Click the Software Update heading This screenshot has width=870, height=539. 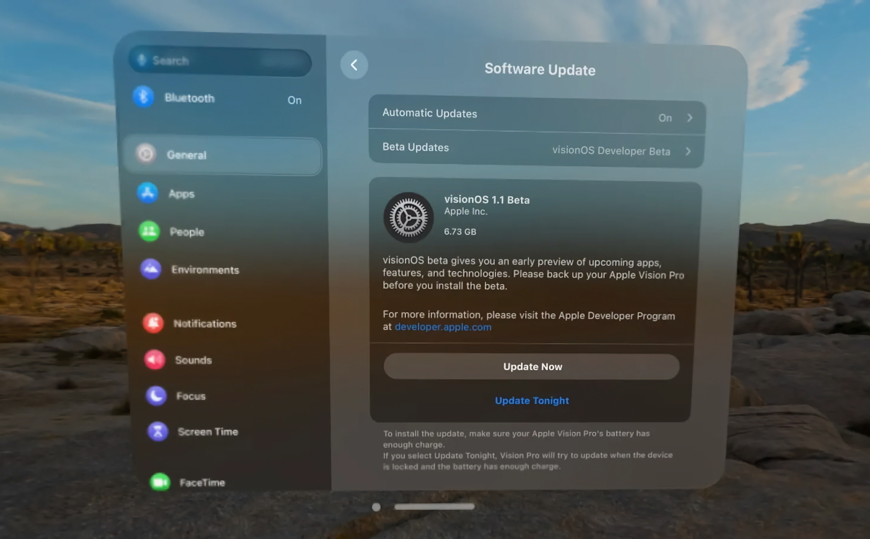coord(540,69)
